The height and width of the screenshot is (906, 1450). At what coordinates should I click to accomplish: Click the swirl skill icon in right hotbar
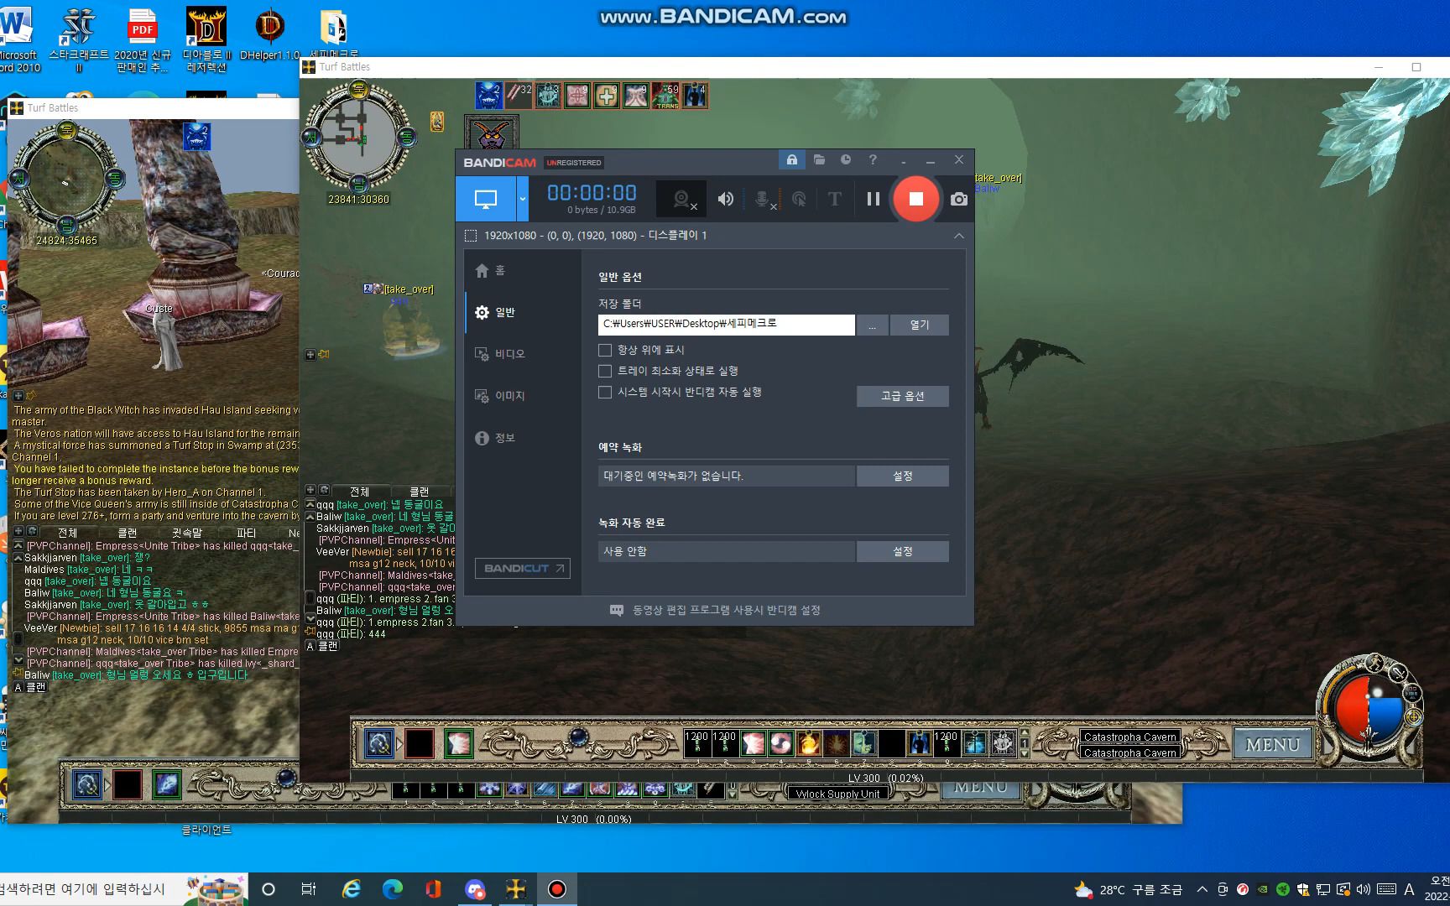tap(781, 743)
